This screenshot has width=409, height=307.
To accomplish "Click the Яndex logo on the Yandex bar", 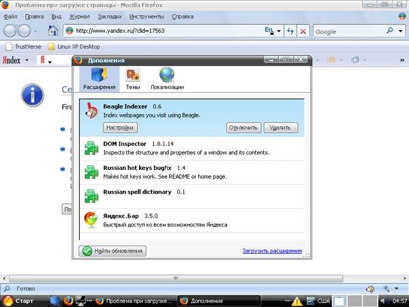I will tap(12, 60).
